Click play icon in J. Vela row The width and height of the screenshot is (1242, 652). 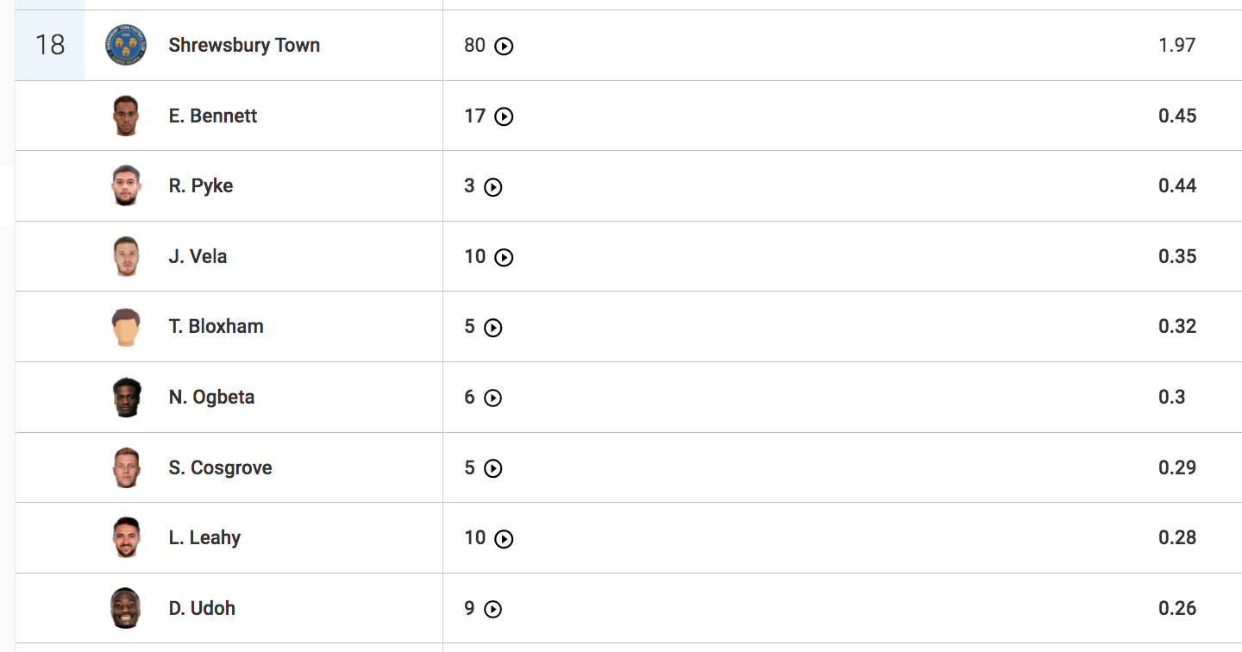pyautogui.click(x=504, y=257)
